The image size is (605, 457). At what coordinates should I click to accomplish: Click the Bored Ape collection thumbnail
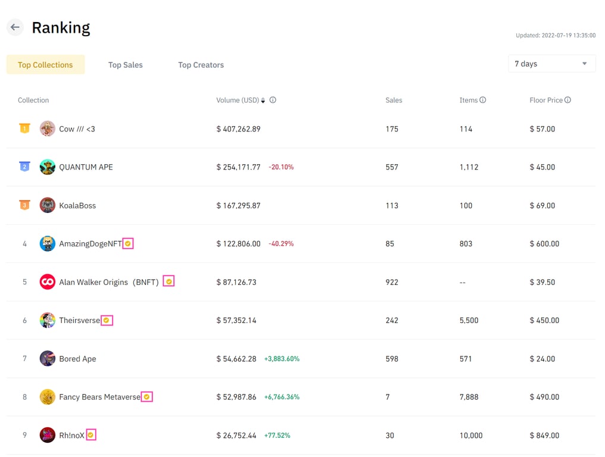pos(47,358)
